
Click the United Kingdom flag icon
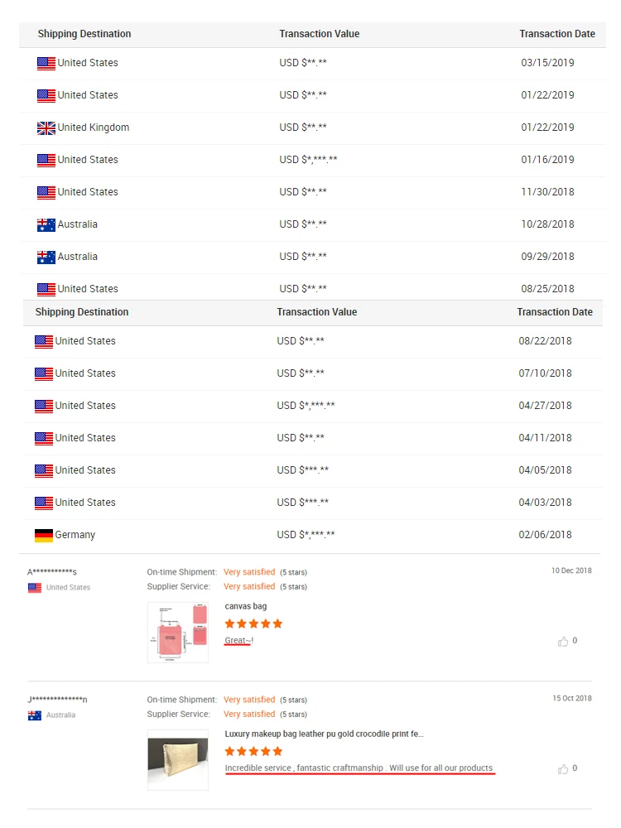pyautogui.click(x=46, y=128)
